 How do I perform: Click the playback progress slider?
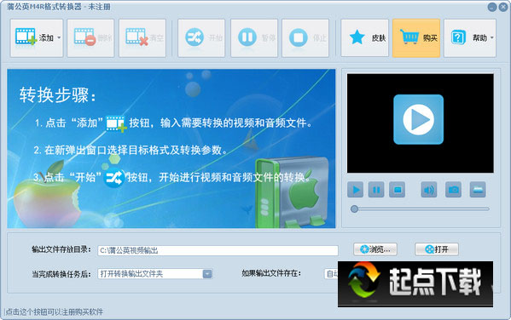[x=420, y=209]
